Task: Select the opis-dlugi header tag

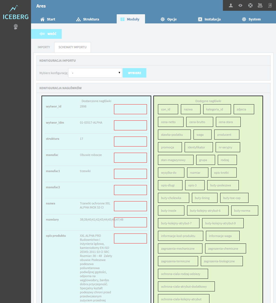Action: pyautogui.click(x=170, y=185)
